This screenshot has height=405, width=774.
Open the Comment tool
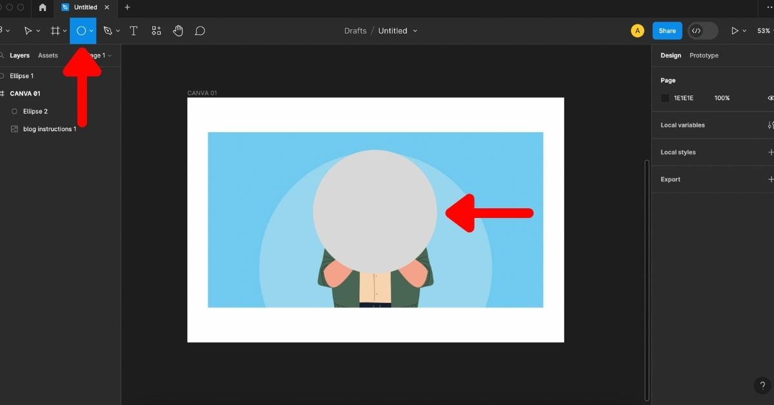point(200,31)
